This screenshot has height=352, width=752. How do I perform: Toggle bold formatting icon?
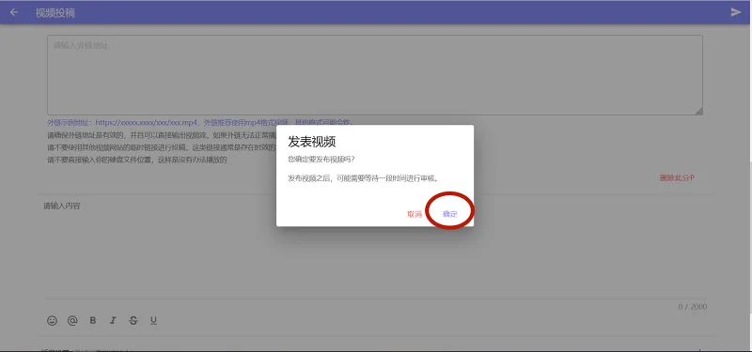pyautogui.click(x=93, y=321)
